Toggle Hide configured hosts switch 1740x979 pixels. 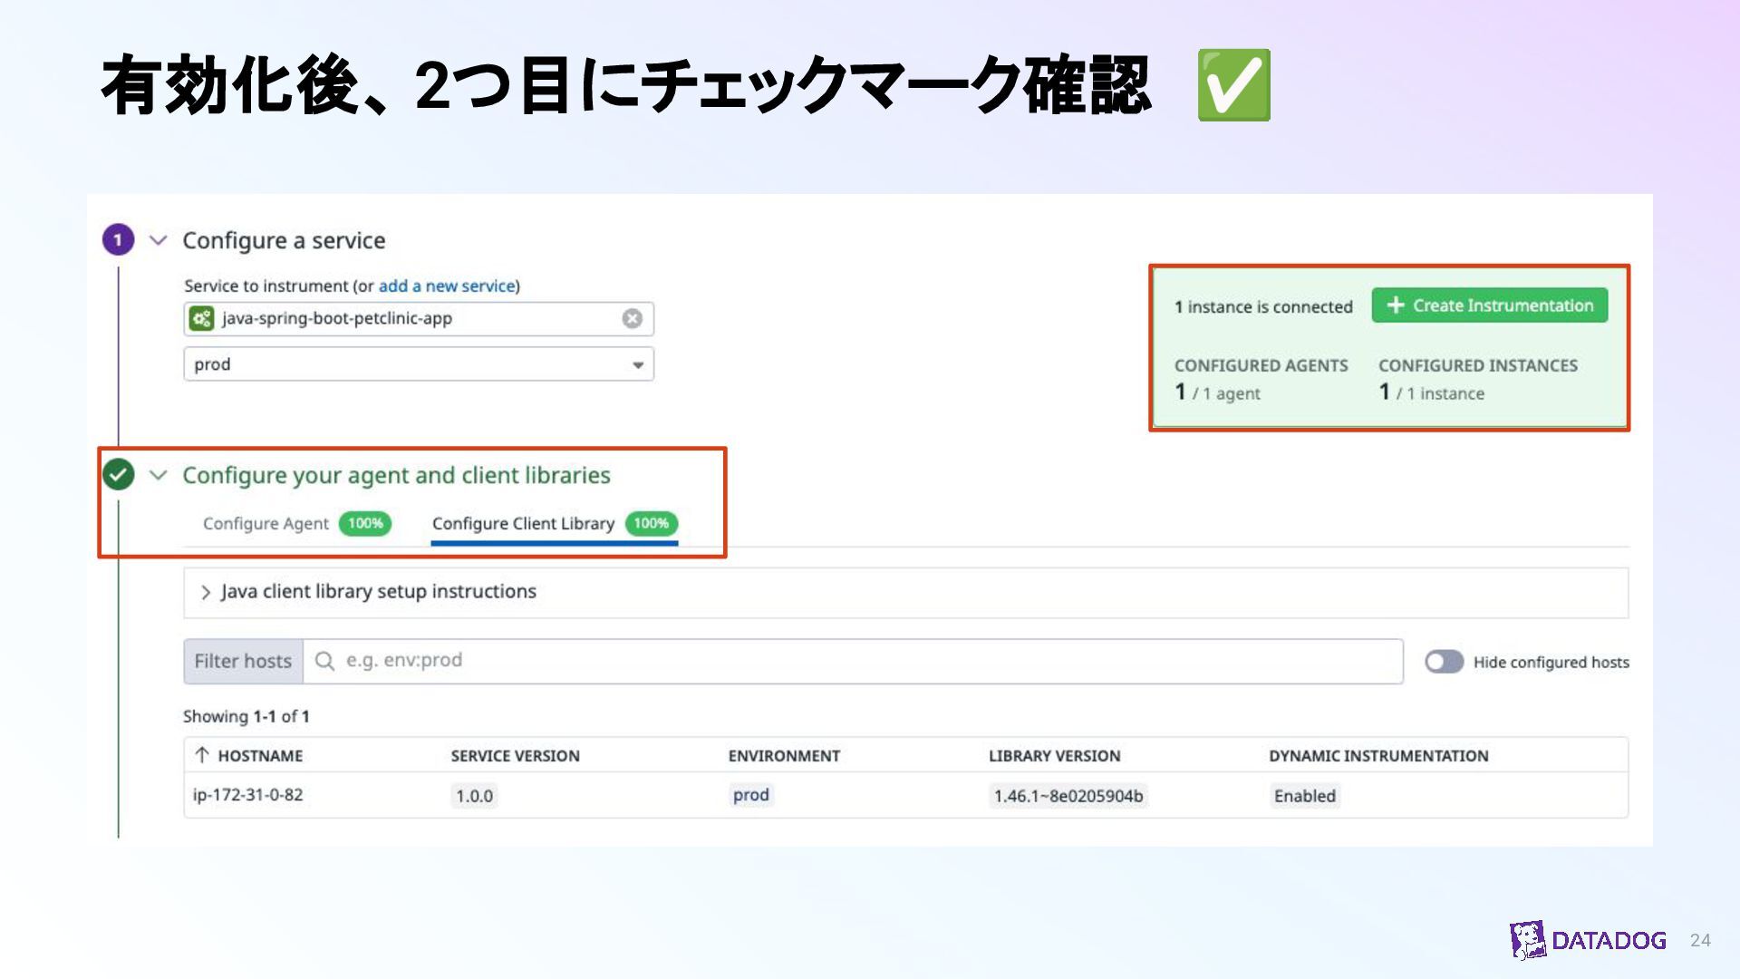pos(1444,662)
